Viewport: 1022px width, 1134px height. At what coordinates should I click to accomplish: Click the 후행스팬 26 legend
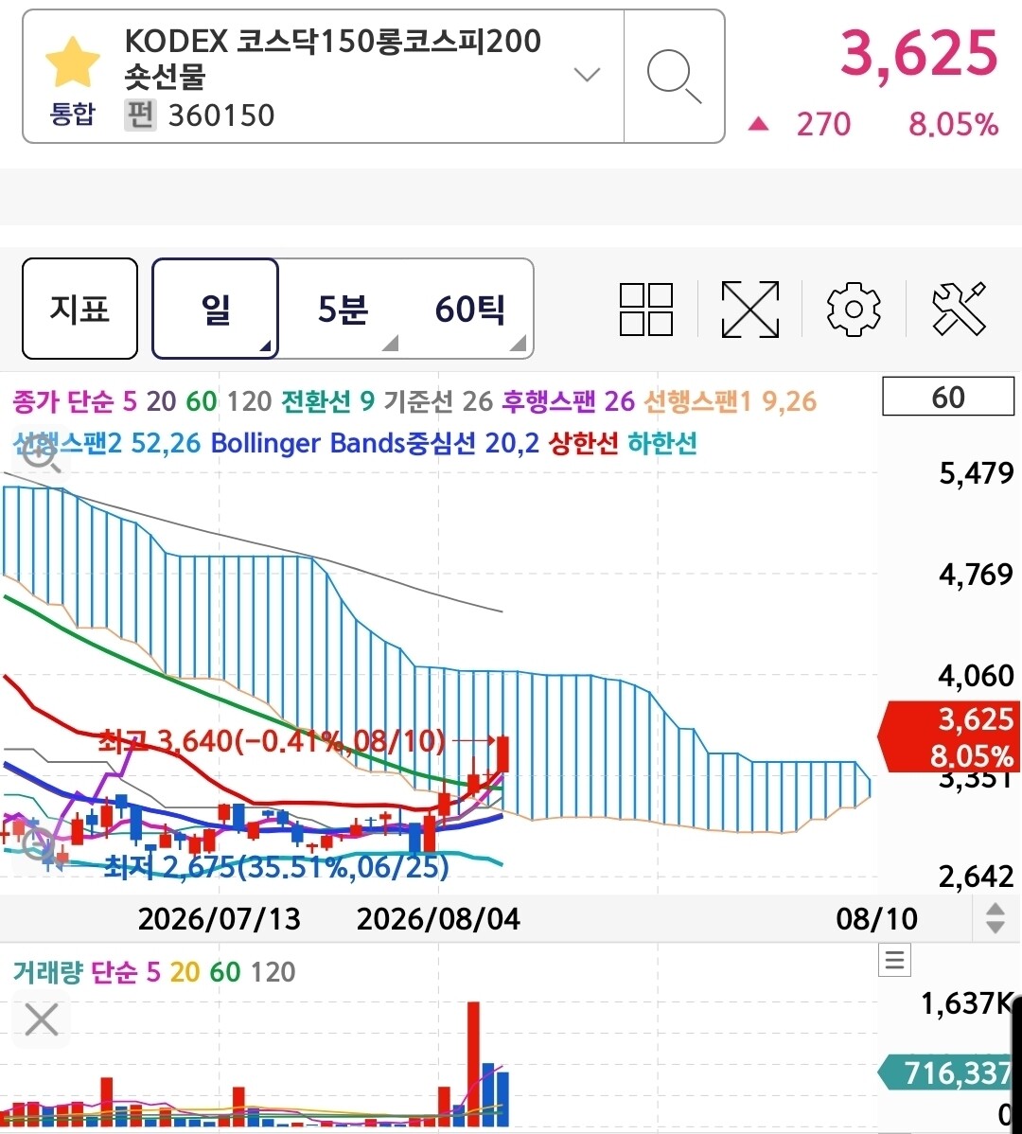point(568,400)
